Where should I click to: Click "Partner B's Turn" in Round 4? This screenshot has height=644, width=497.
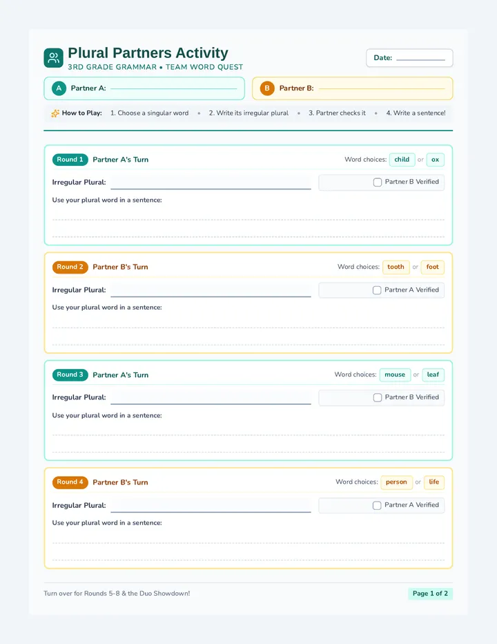120,482
